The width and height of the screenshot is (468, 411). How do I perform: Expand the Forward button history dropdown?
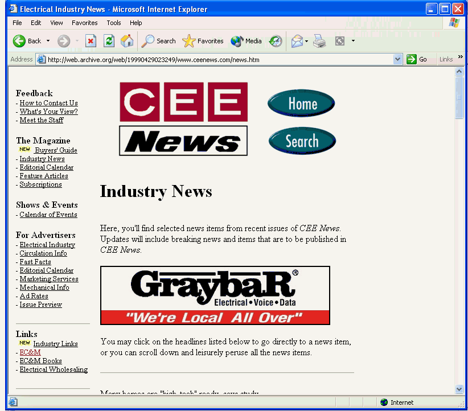pyautogui.click(x=77, y=41)
